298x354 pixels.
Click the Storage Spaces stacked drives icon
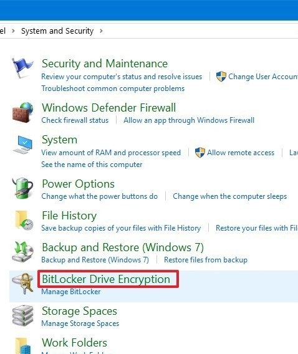pyautogui.click(x=23, y=315)
